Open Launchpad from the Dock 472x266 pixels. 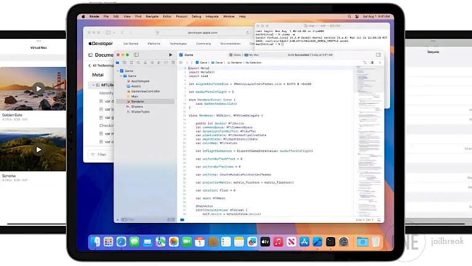[108, 241]
